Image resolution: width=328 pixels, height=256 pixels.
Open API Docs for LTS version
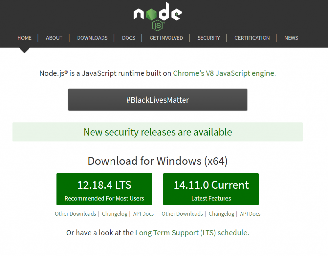point(143,214)
